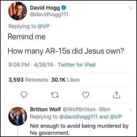Open the @VP mention in main tweet
137x137 pixels.
(x=44, y=26)
